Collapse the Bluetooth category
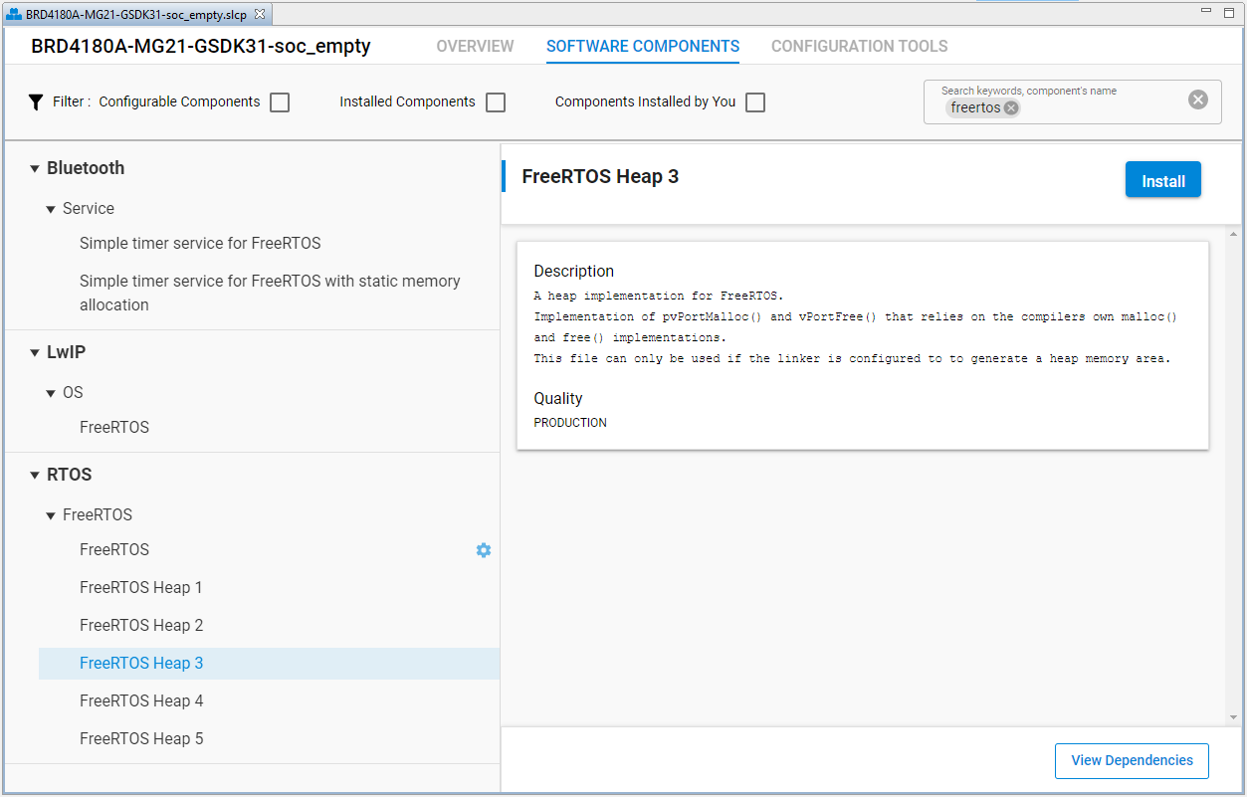The height and width of the screenshot is (797, 1247). (x=35, y=169)
